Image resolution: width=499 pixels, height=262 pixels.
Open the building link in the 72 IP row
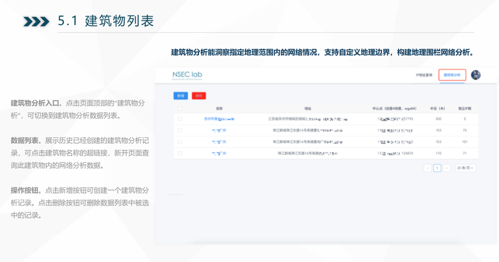point(219,130)
